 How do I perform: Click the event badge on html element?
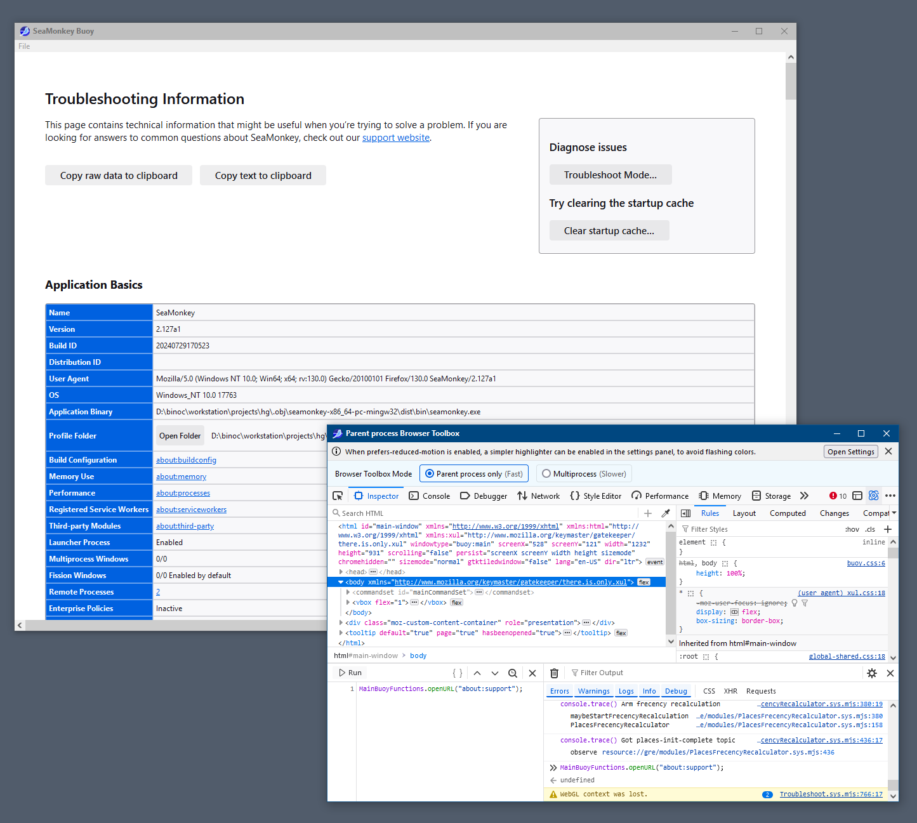coord(655,562)
